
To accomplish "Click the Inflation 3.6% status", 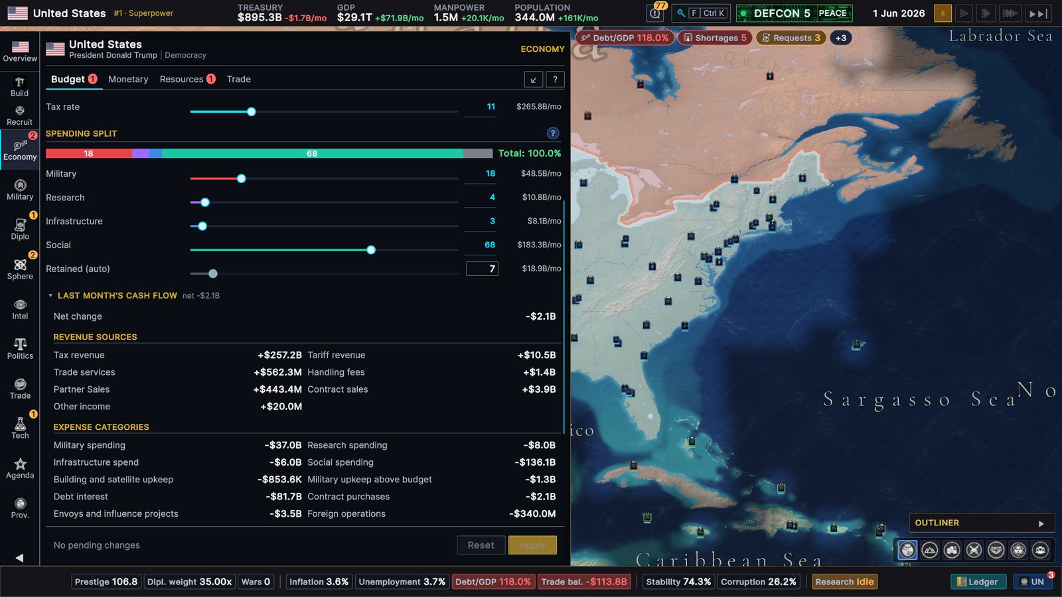I will click(x=319, y=582).
